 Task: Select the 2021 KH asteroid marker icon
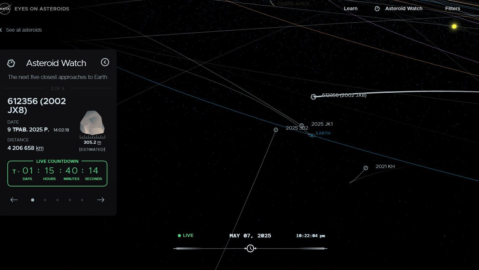coord(366,168)
